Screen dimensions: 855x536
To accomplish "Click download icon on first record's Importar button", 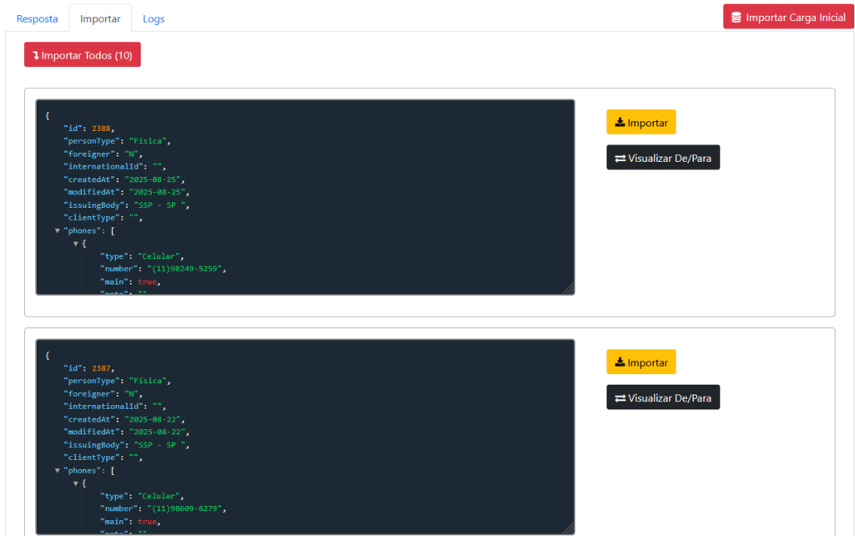I will click(620, 123).
